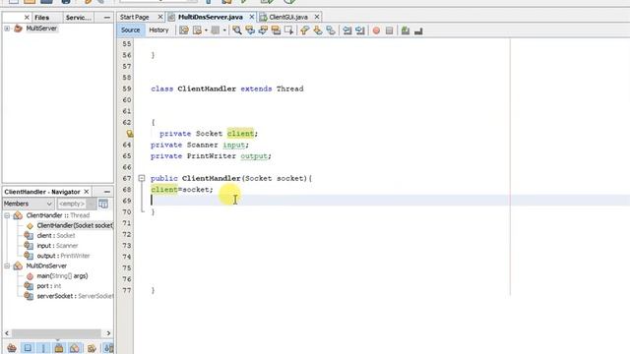Start macro recording with the red circle
Image resolution: width=630 pixels, height=354 pixels.
coord(376,30)
